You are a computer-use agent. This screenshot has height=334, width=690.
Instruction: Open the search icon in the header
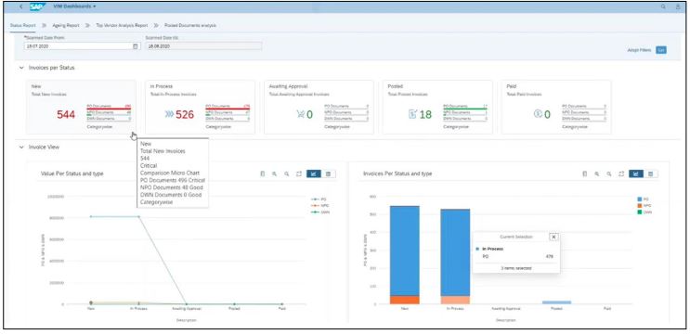pos(664,6)
